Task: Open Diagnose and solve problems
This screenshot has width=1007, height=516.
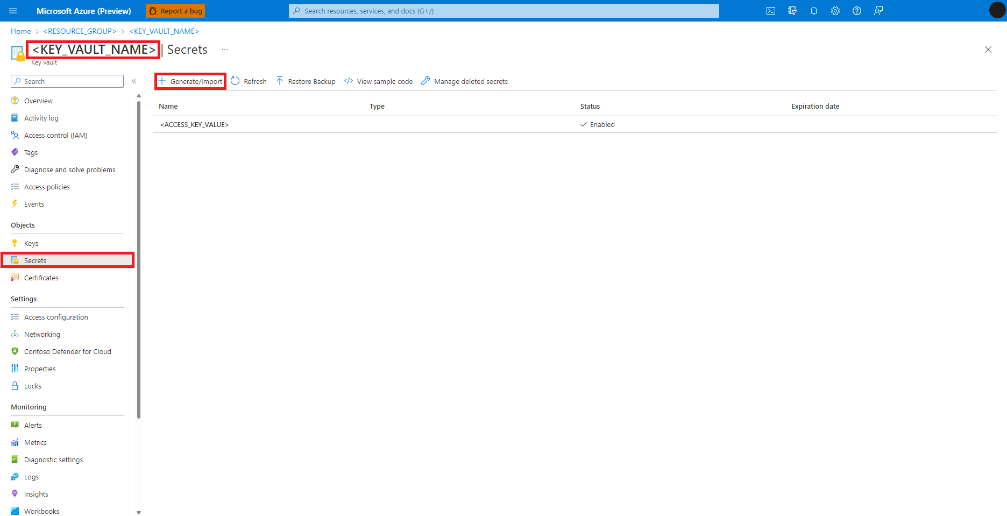Action: click(69, 169)
